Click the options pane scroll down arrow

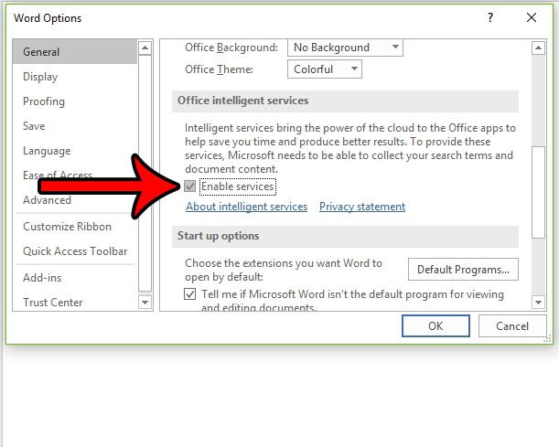click(540, 302)
